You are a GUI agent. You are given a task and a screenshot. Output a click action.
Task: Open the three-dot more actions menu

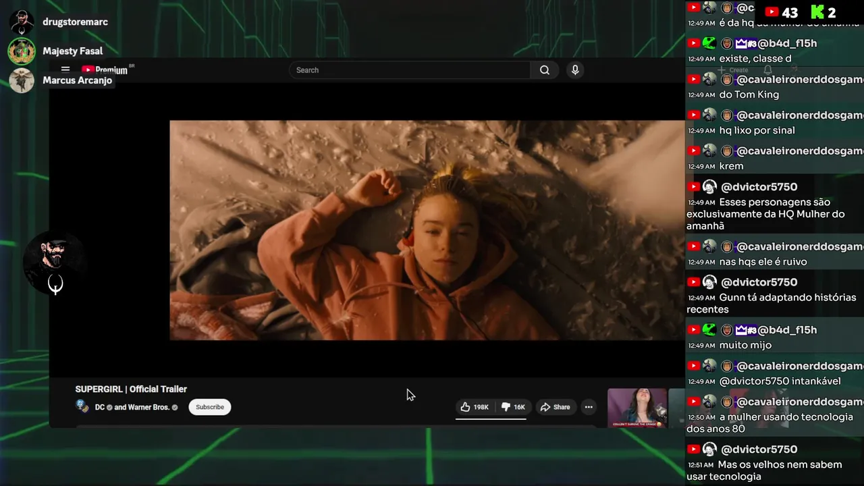tap(589, 407)
